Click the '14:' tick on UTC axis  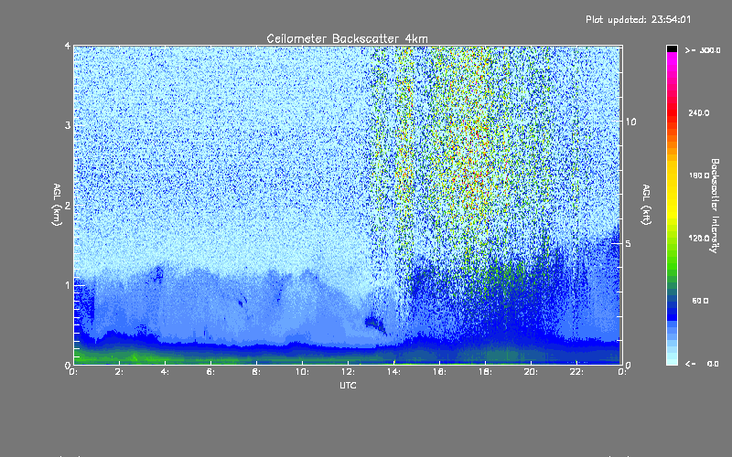pos(393,372)
